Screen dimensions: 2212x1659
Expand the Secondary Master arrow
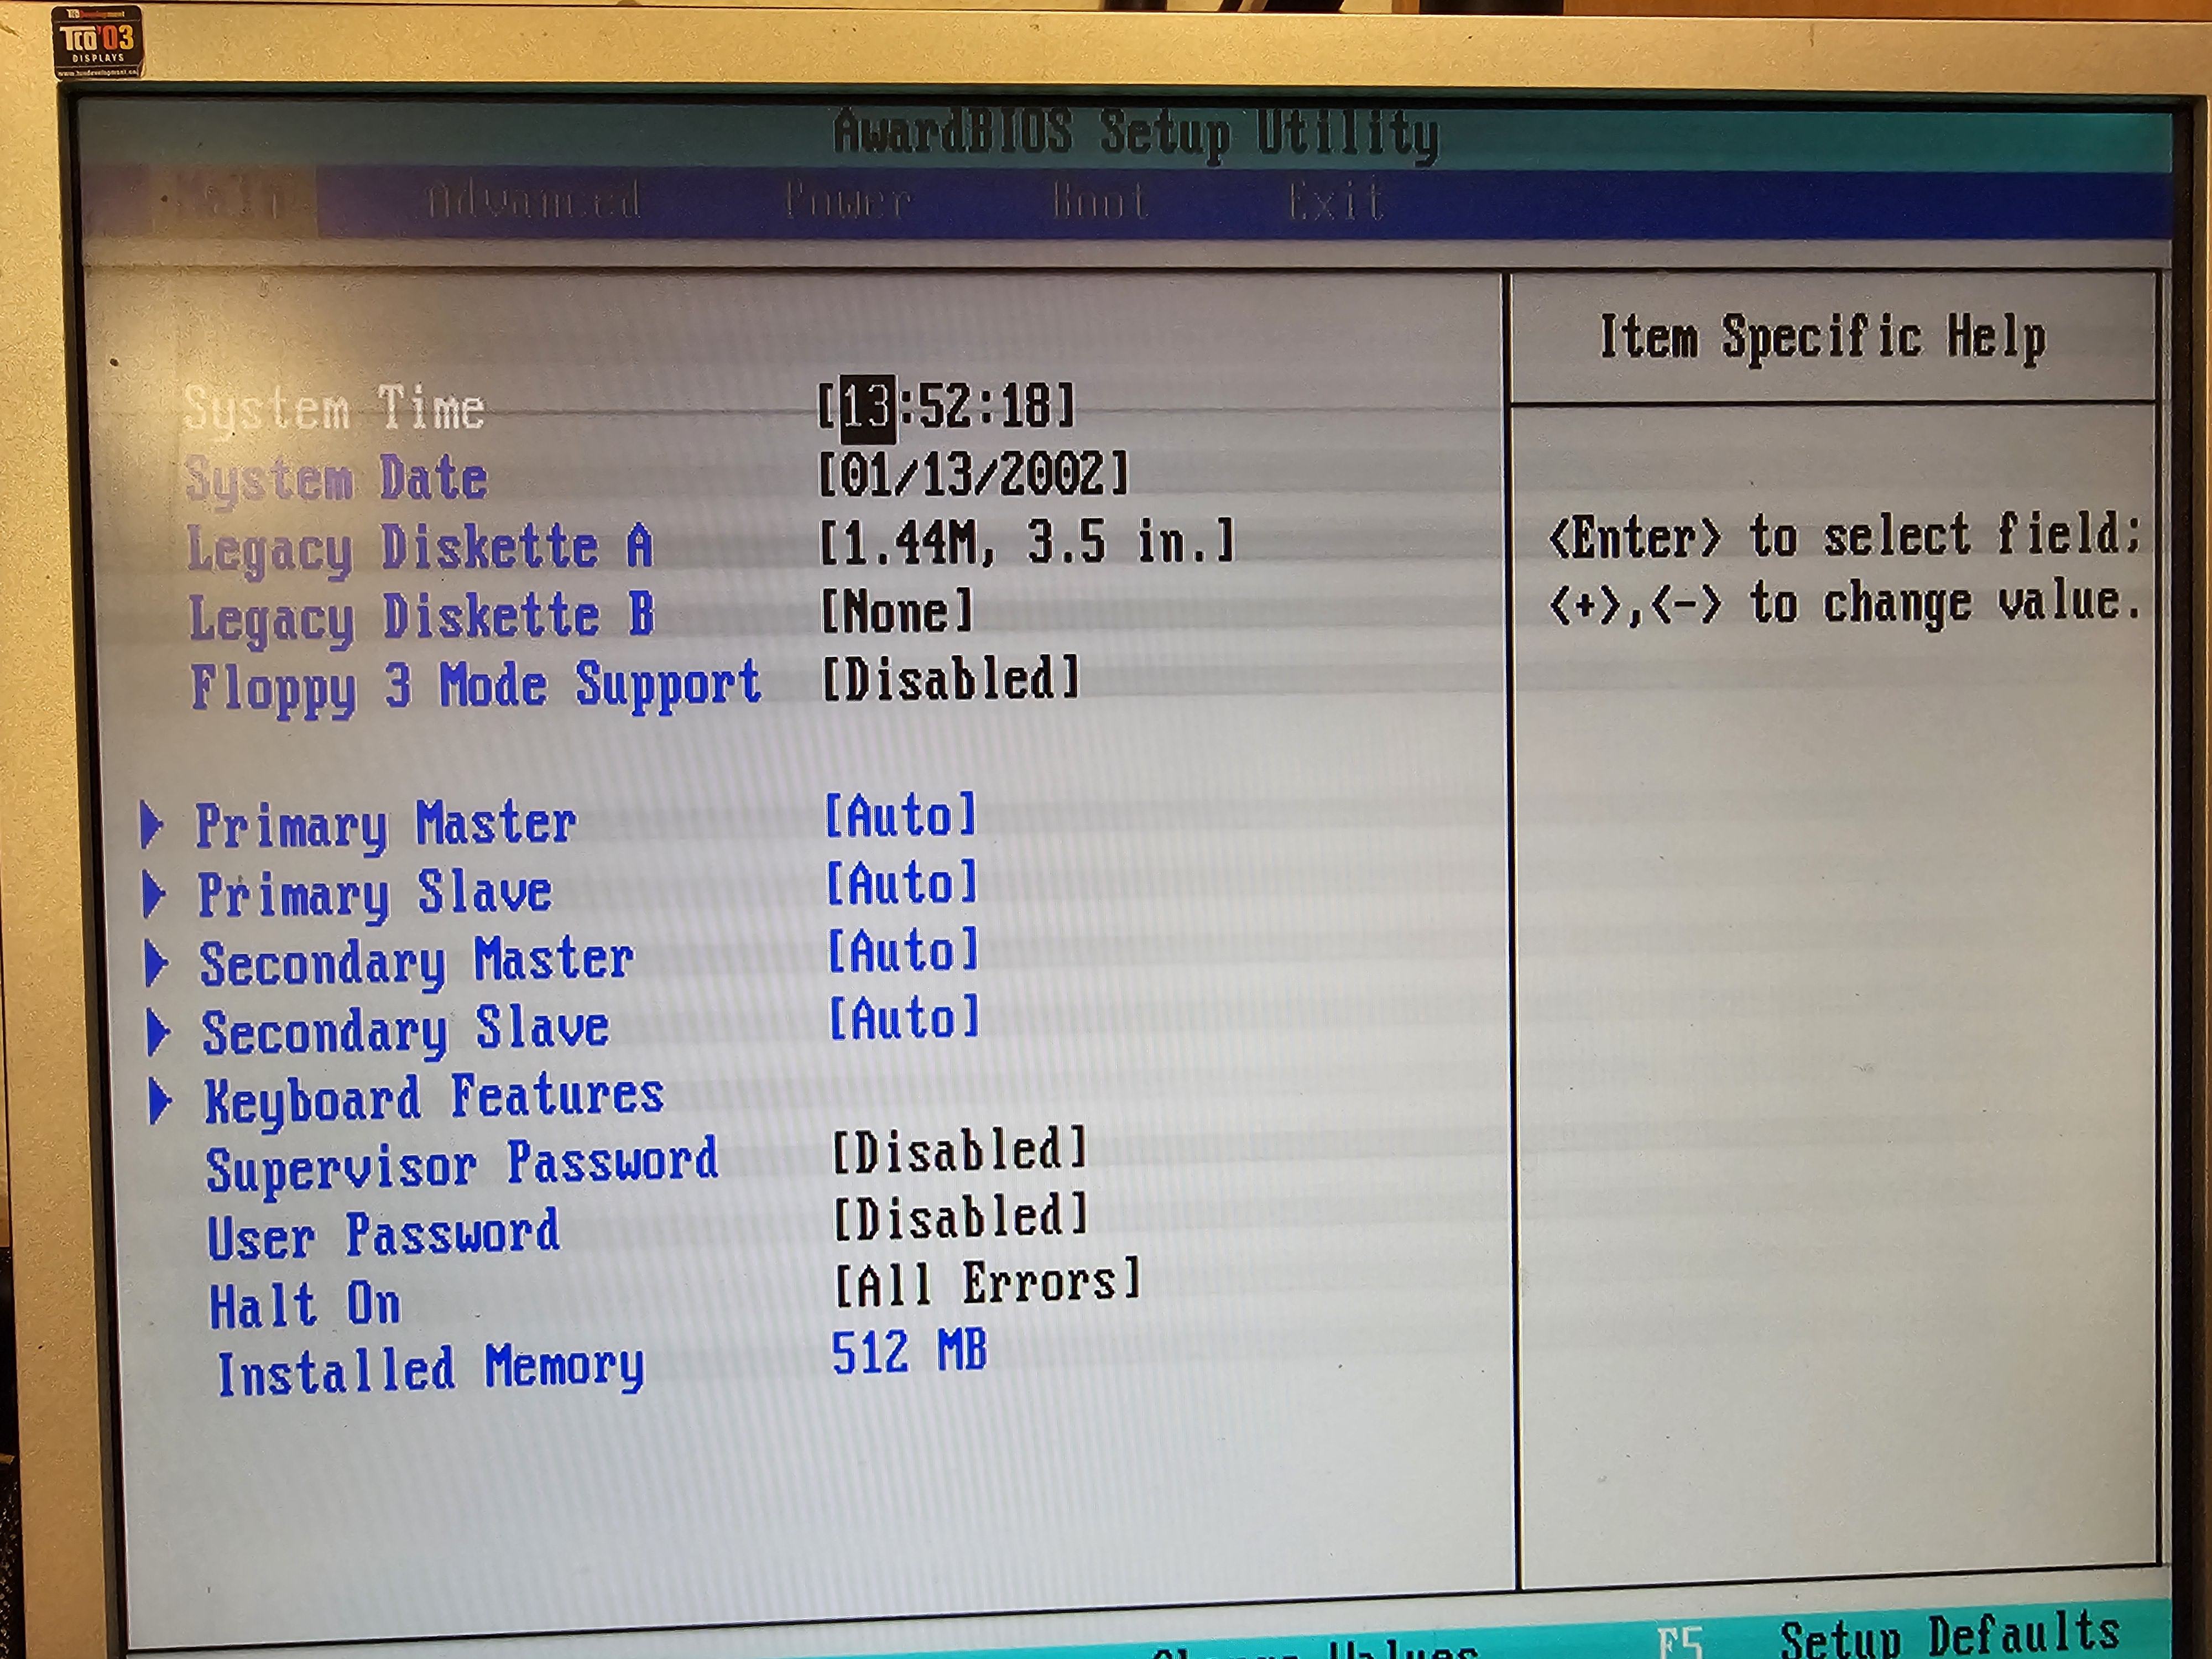pos(156,963)
